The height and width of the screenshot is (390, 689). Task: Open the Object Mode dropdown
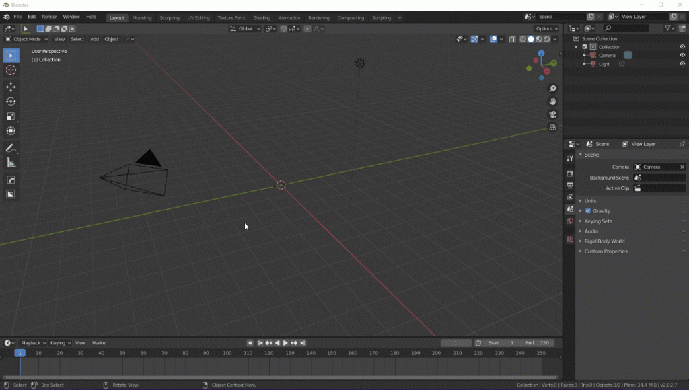coord(26,39)
